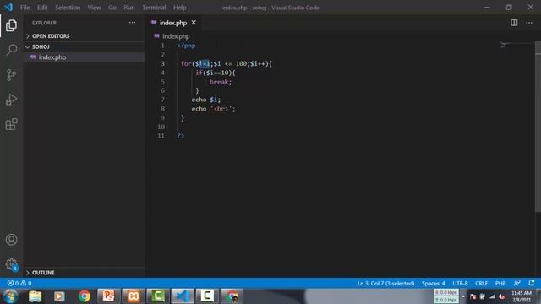Open the Search view in activity bar

(x=11, y=50)
